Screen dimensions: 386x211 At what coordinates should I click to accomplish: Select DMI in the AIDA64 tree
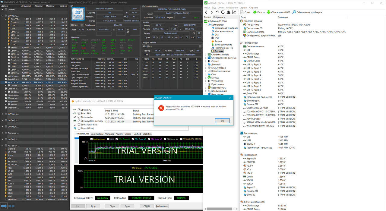[x=215, y=34]
